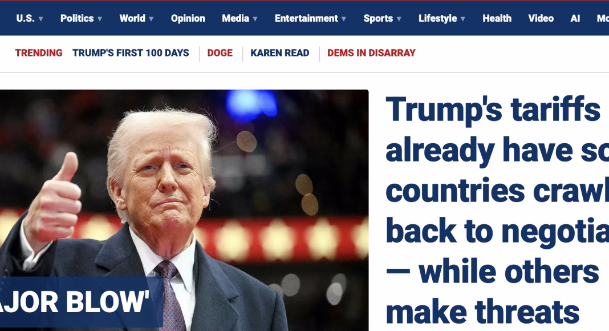Open the Media dropdown arrow

point(255,19)
